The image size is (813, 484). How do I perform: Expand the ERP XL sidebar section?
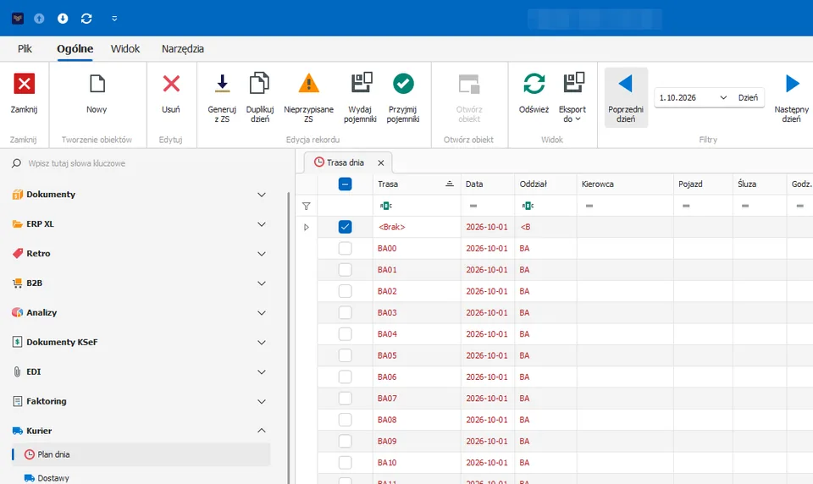[262, 224]
